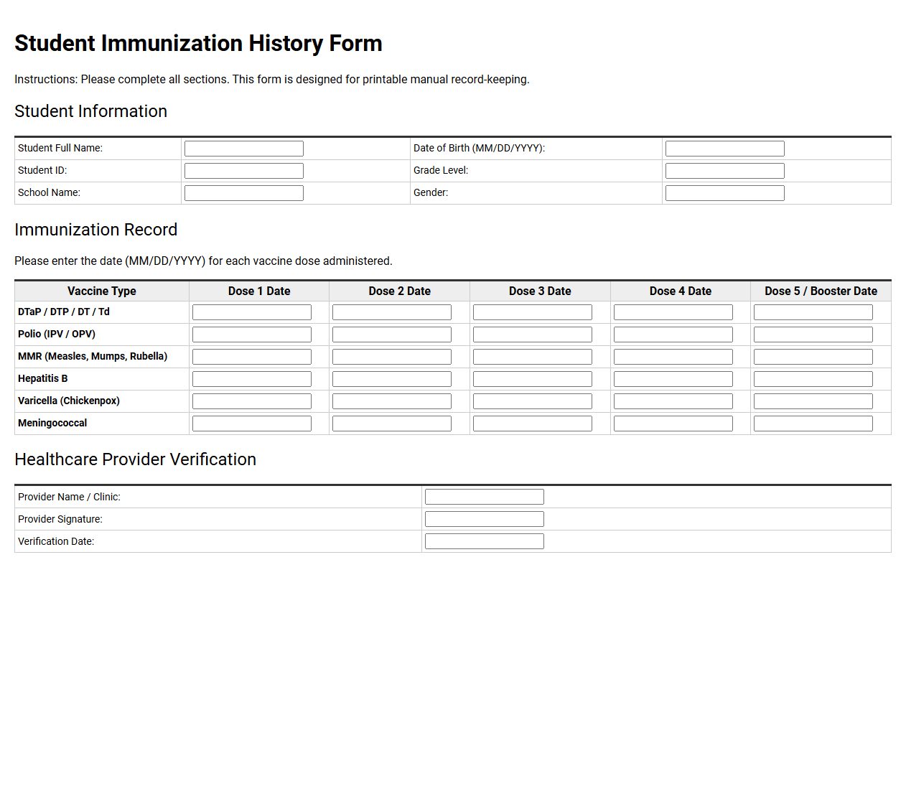Click the 'Dose 5 / Booster Date' header

(821, 291)
